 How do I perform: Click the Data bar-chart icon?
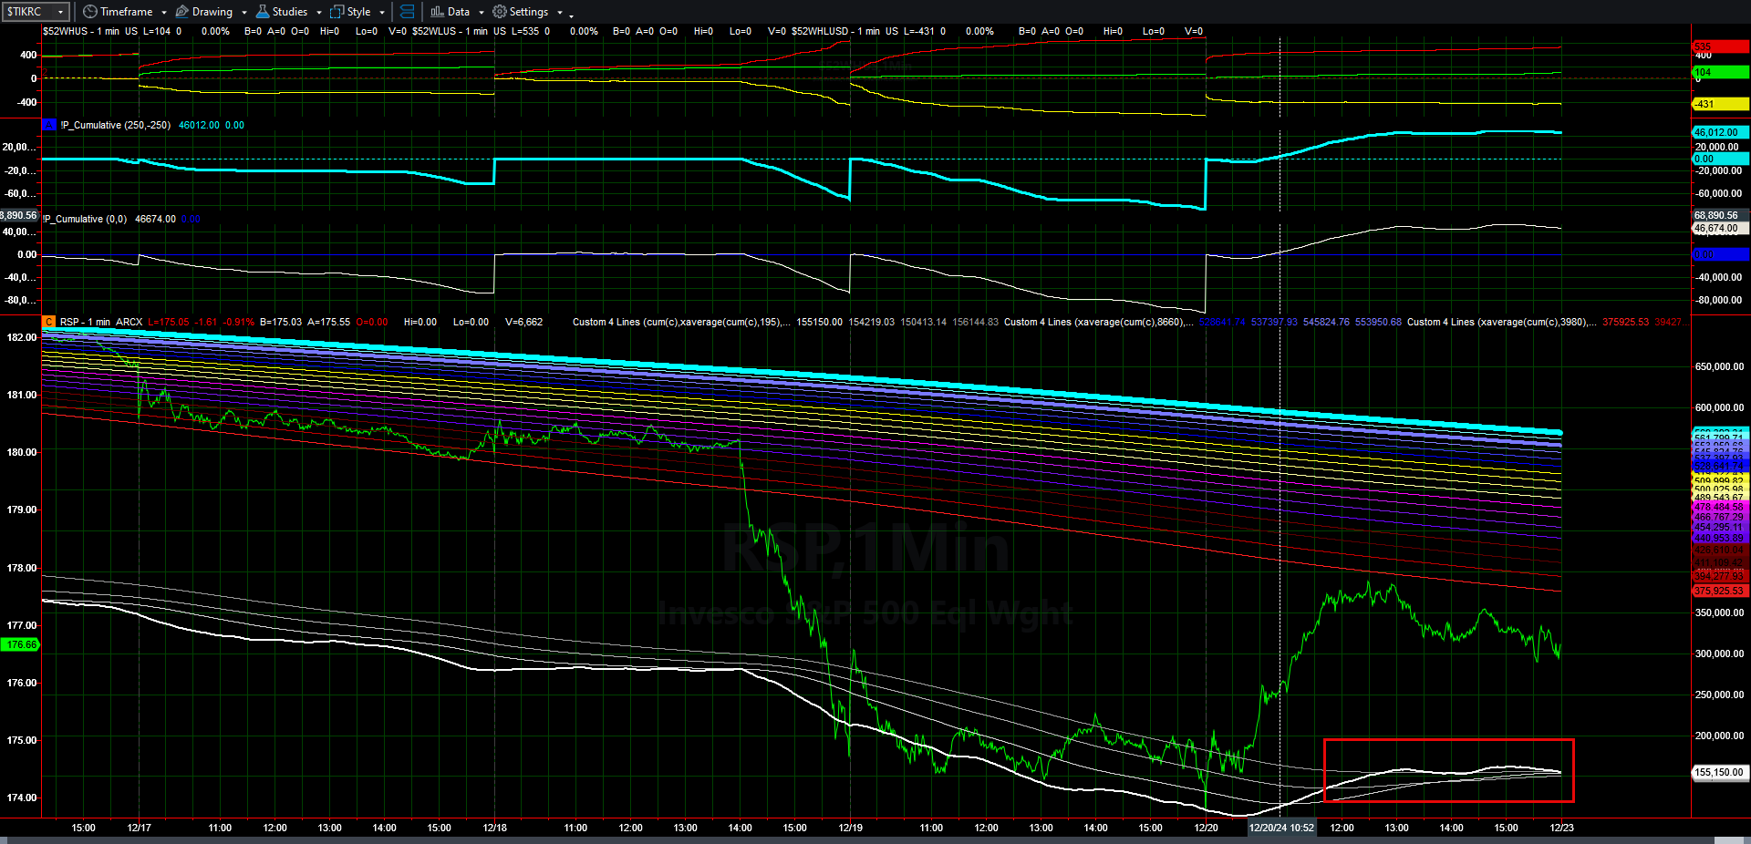(x=438, y=12)
